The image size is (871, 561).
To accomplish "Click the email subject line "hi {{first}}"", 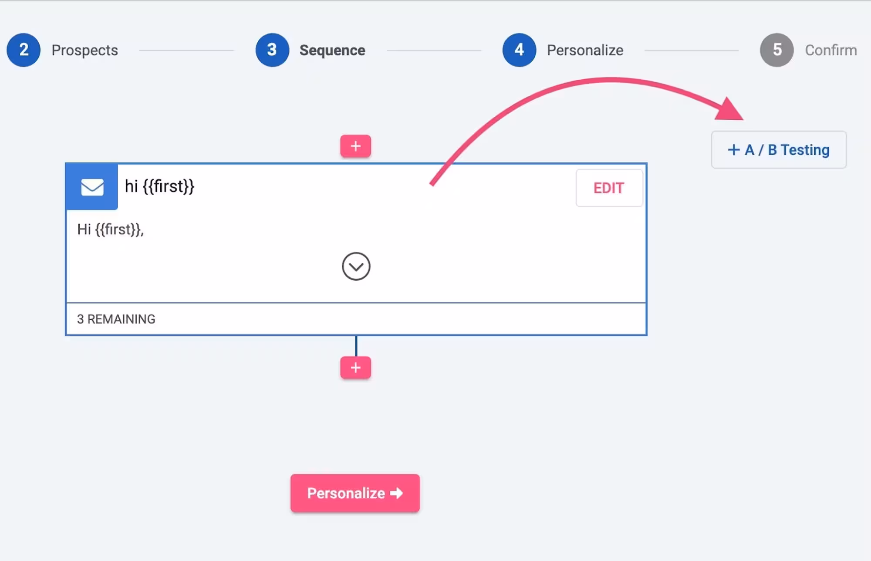I will [159, 186].
